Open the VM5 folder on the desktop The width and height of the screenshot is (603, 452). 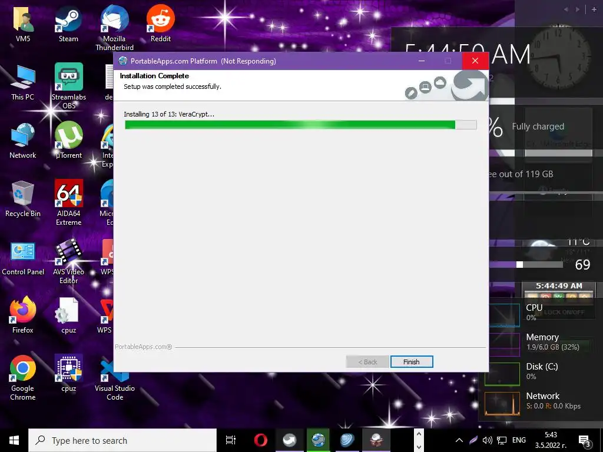[x=23, y=24]
